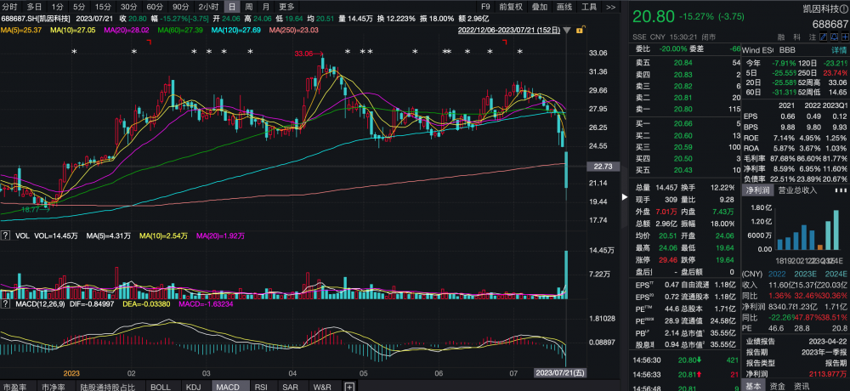Switch to the 月 monthly period
Image resolution: width=850 pixels, height=391 pixels.
[265, 7]
